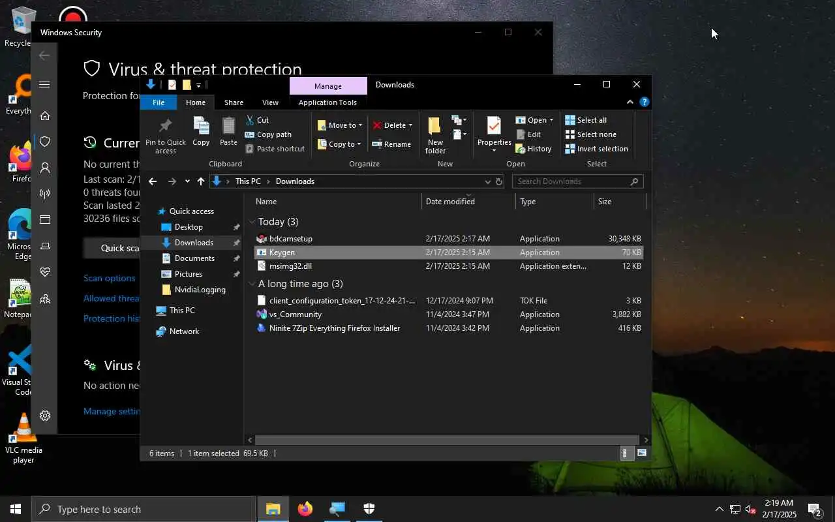The height and width of the screenshot is (522, 835).
Task: Switch to Details view using bottom-right toggle
Action: (x=626, y=453)
